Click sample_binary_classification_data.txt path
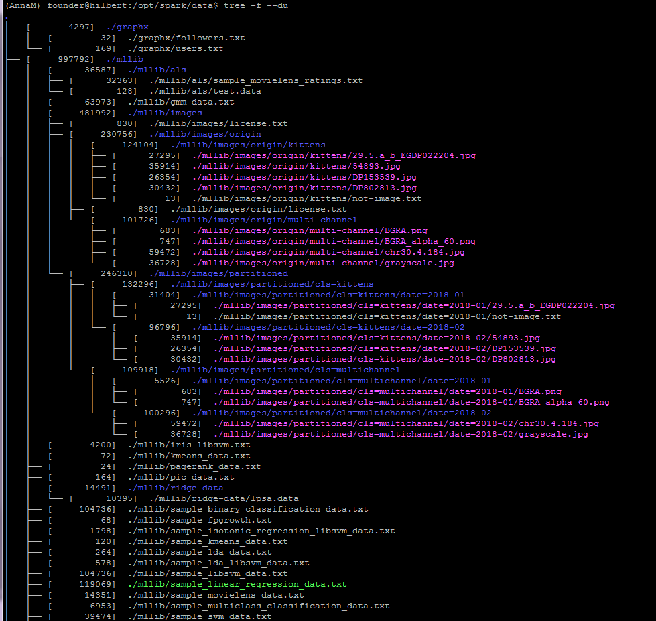Image resolution: width=656 pixels, height=621 pixels. click(248, 509)
